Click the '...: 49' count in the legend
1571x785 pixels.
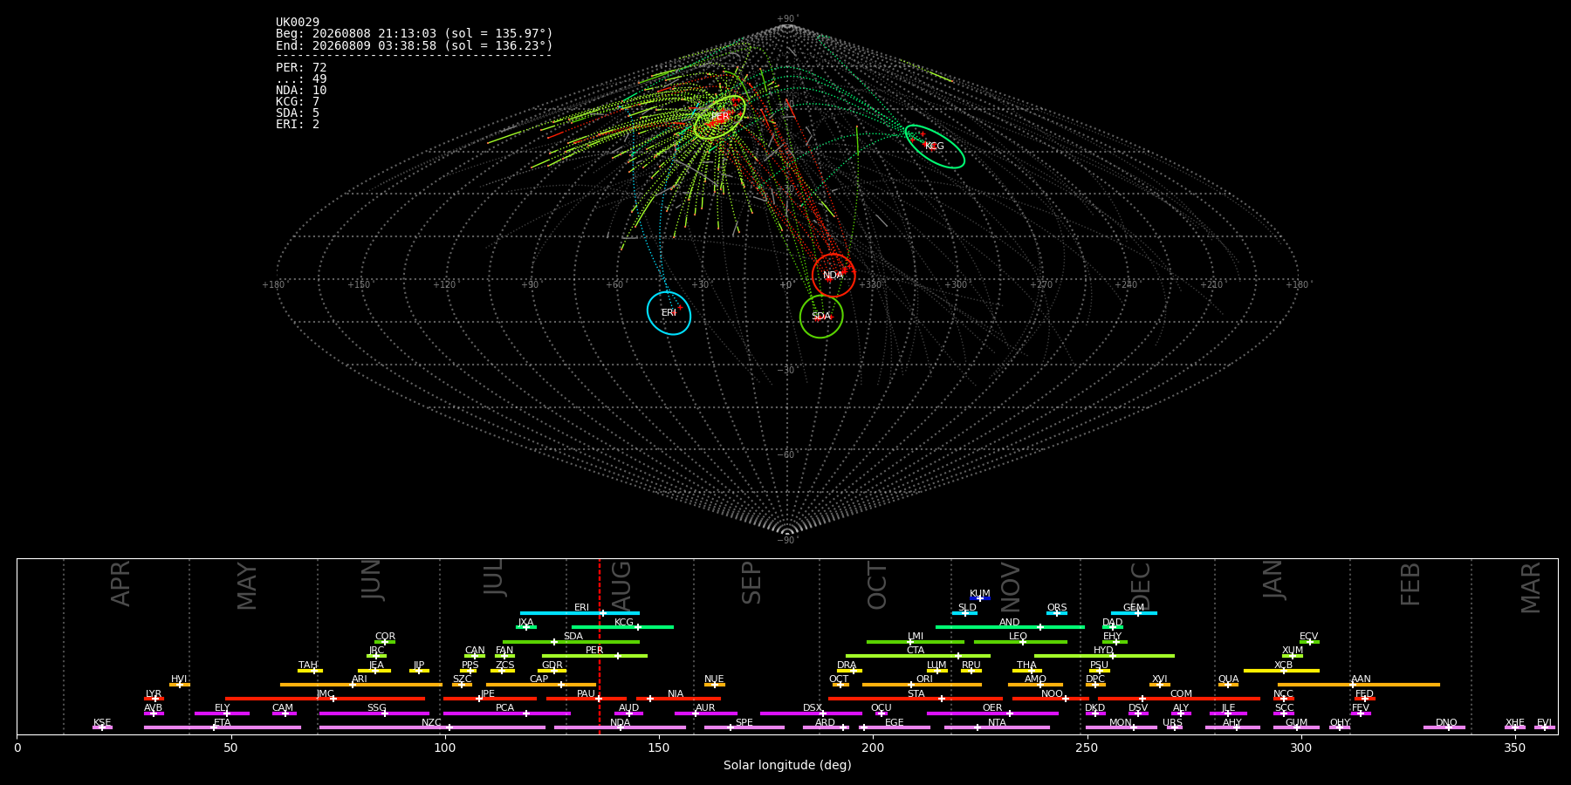301,78
